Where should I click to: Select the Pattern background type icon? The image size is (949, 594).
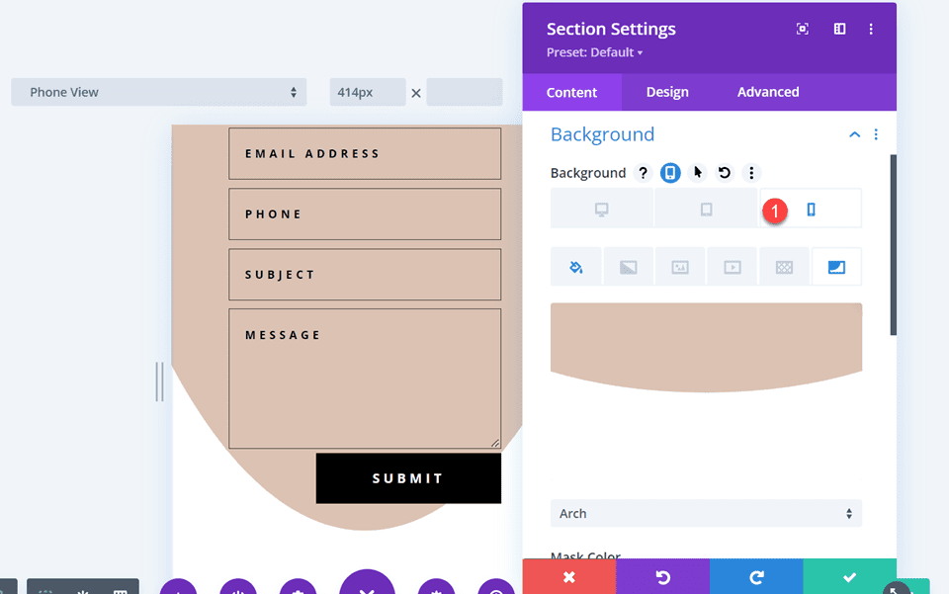[784, 266]
